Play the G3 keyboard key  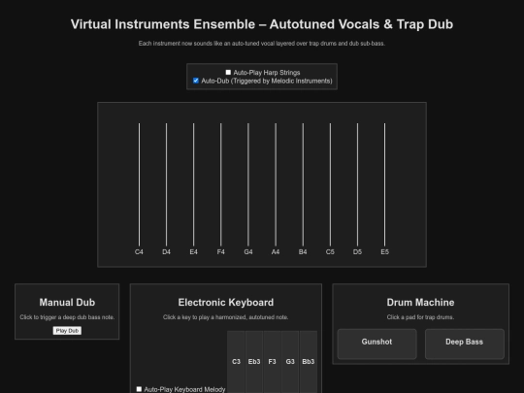pos(290,362)
